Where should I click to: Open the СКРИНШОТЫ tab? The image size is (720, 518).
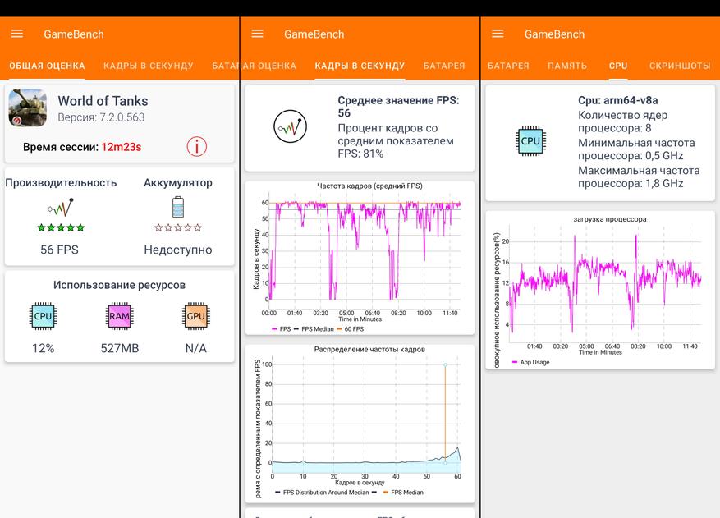(680, 66)
